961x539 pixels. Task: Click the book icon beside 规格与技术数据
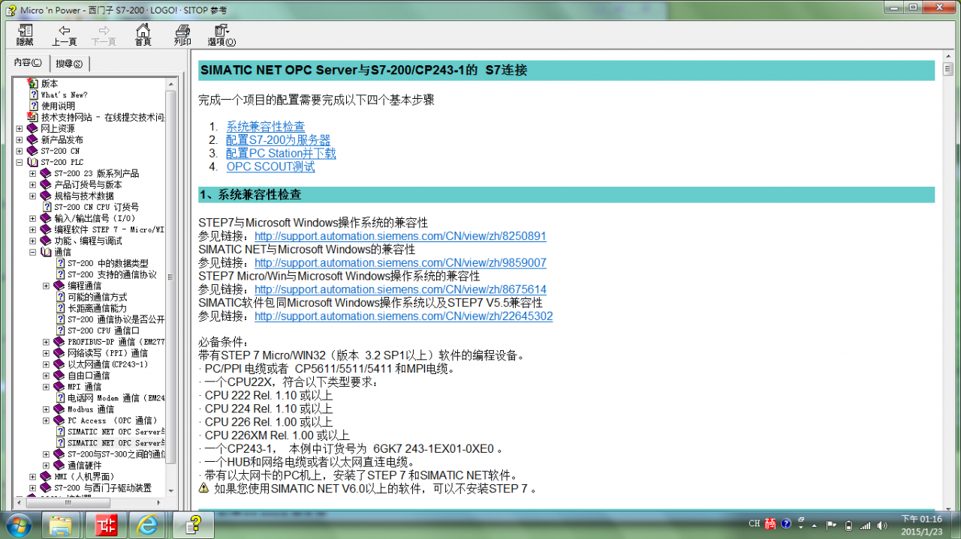(x=46, y=196)
